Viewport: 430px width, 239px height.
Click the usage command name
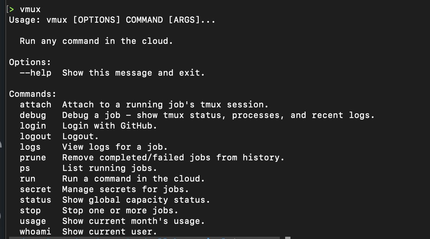33,221
